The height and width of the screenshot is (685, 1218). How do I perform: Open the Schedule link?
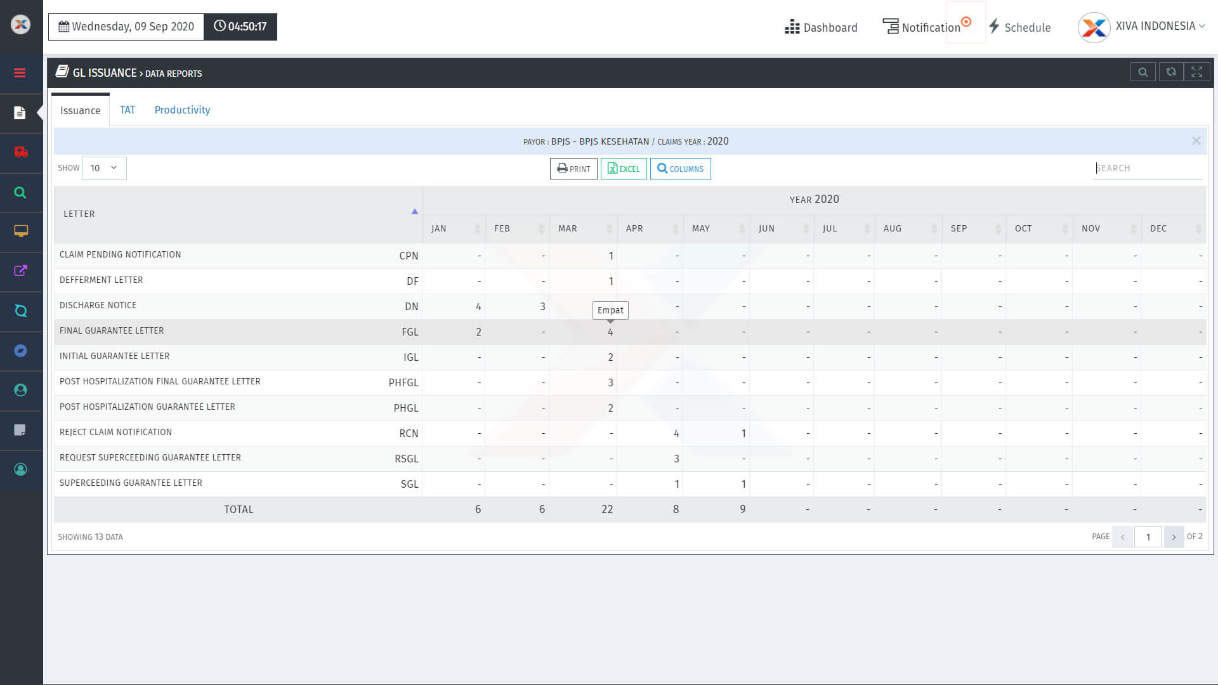(1019, 27)
